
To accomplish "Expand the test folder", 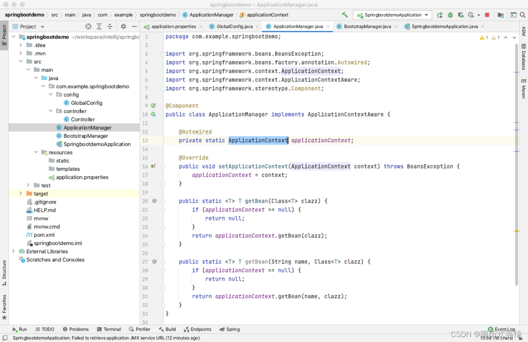I will click(x=28, y=185).
